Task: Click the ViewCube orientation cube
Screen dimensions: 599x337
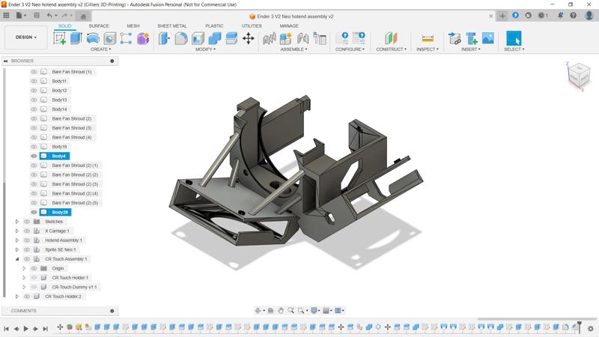Action: click(579, 76)
